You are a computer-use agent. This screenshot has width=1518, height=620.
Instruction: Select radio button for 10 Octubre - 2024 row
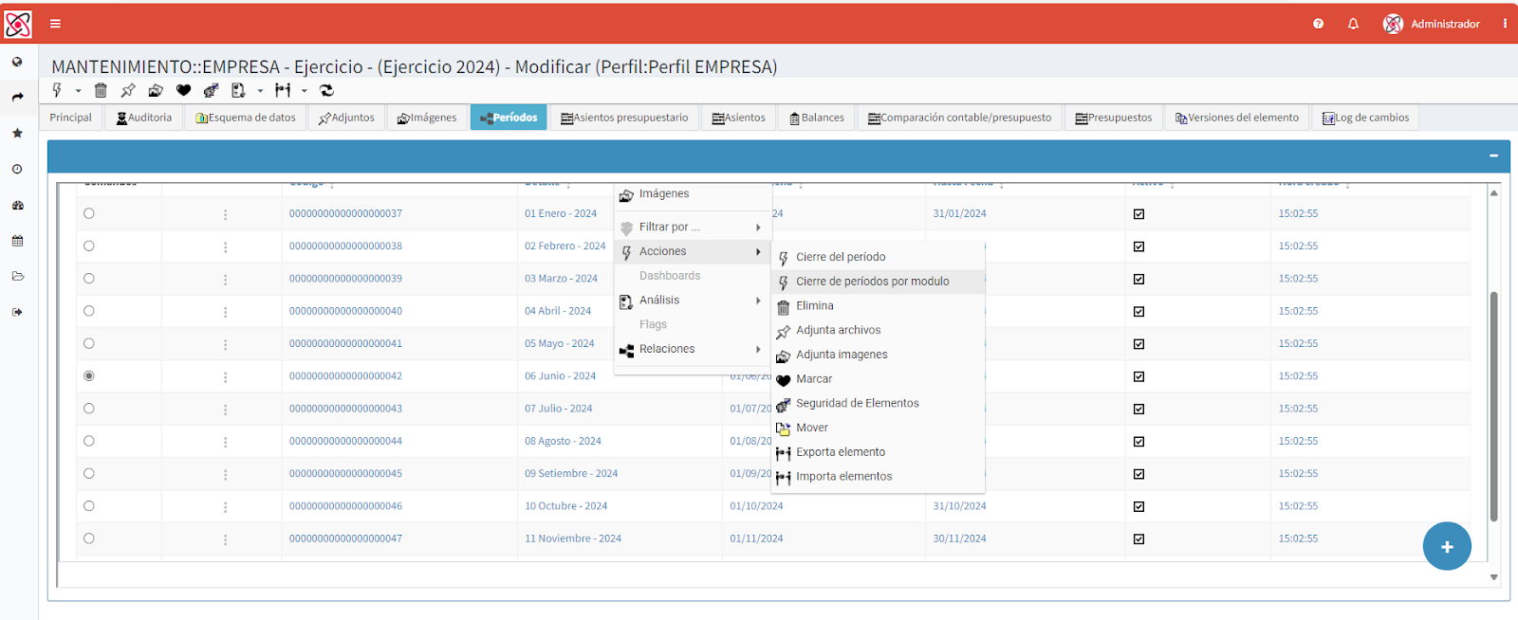tap(89, 506)
